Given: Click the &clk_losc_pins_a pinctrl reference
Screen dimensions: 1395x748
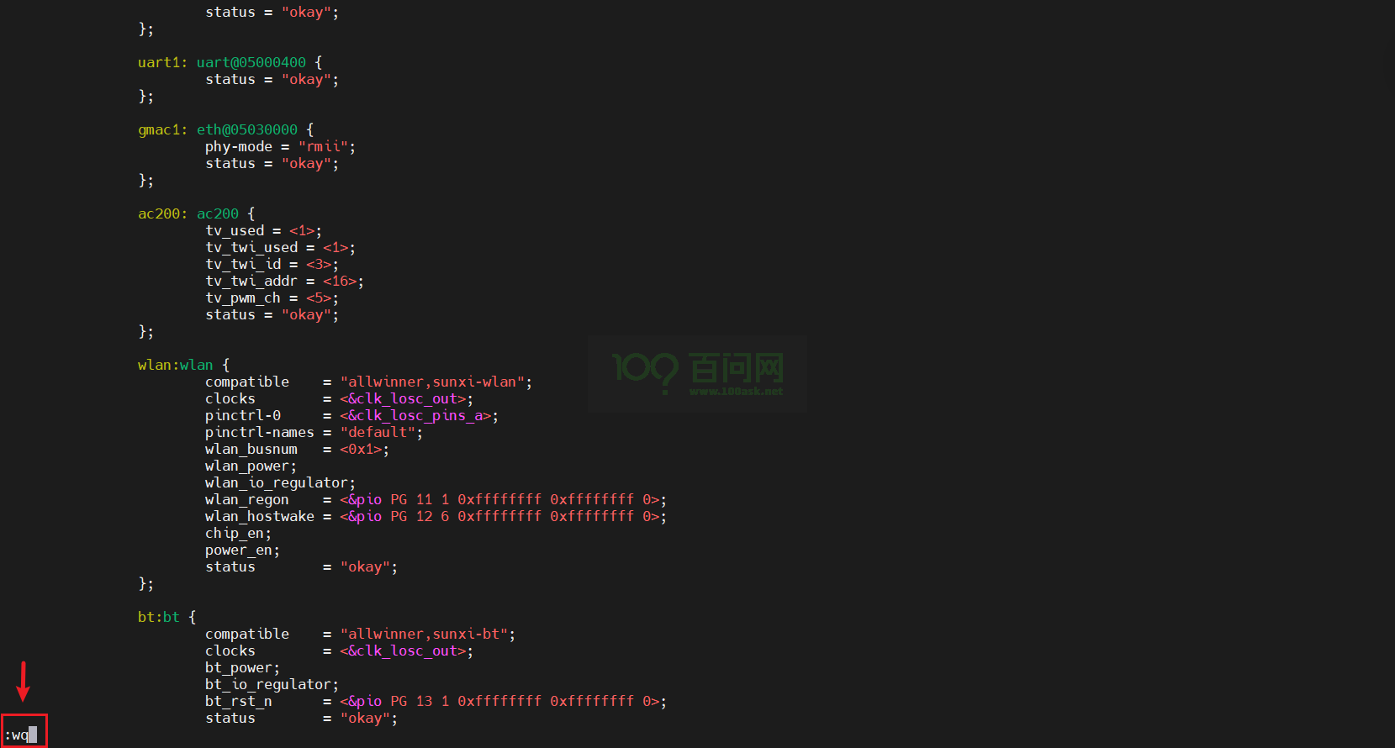Looking at the screenshot, I should pos(415,415).
